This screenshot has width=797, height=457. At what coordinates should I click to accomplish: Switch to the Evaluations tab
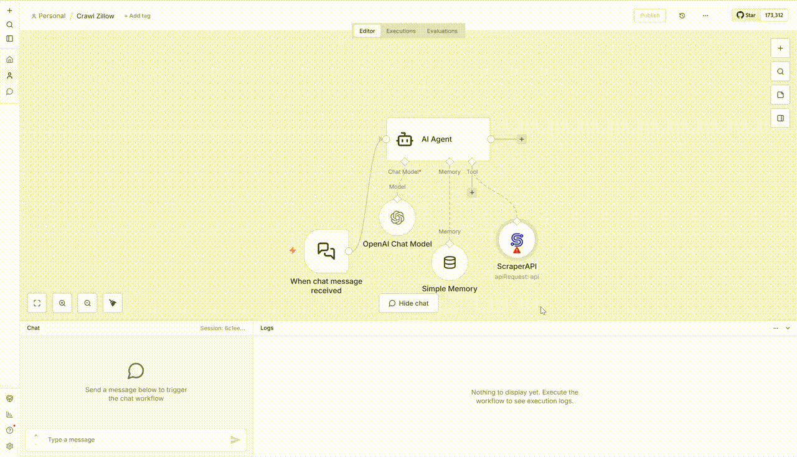[x=442, y=31]
